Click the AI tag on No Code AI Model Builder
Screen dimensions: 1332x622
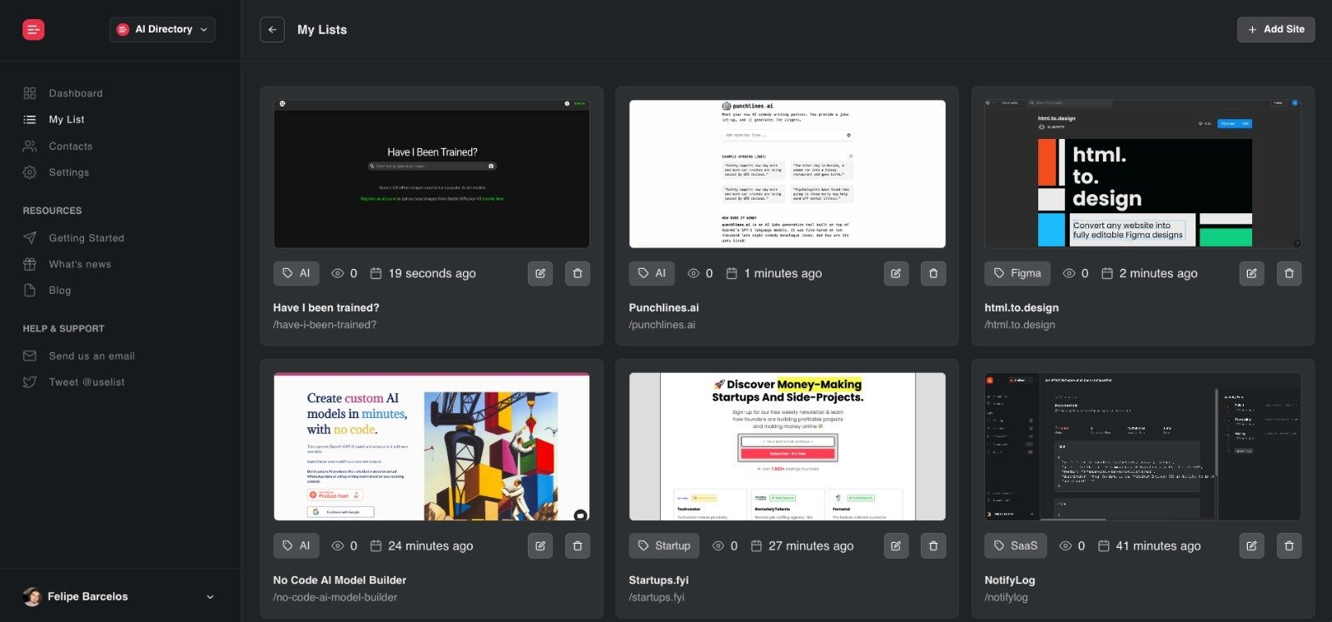(296, 546)
